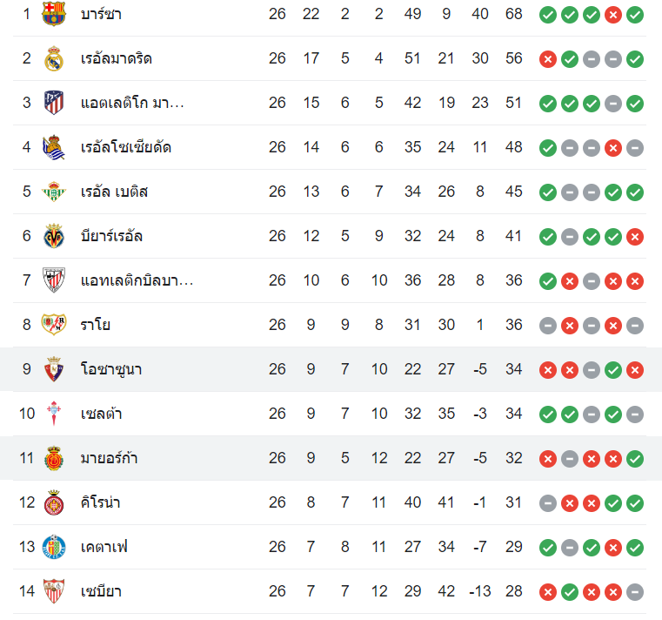Open the คิโรน่า team page link
The height and width of the screenshot is (620, 662).
[x=100, y=502]
